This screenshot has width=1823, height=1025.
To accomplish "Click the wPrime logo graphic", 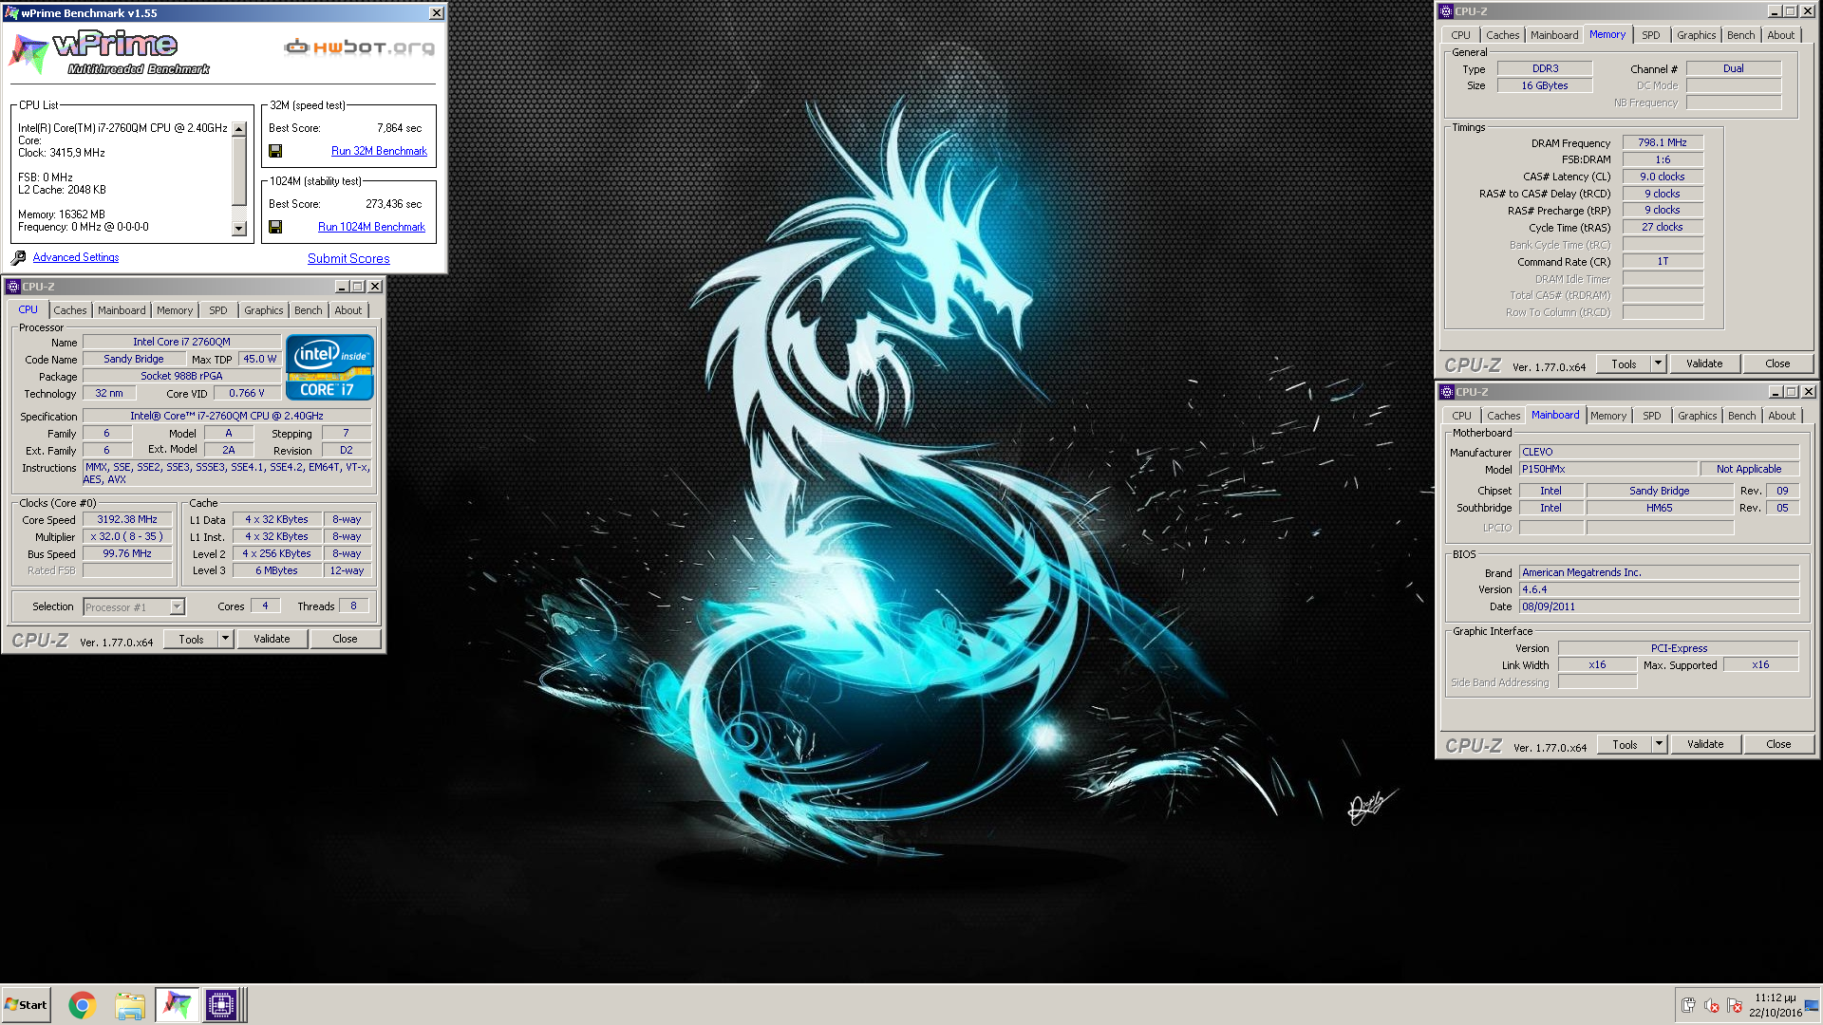I will coord(109,52).
